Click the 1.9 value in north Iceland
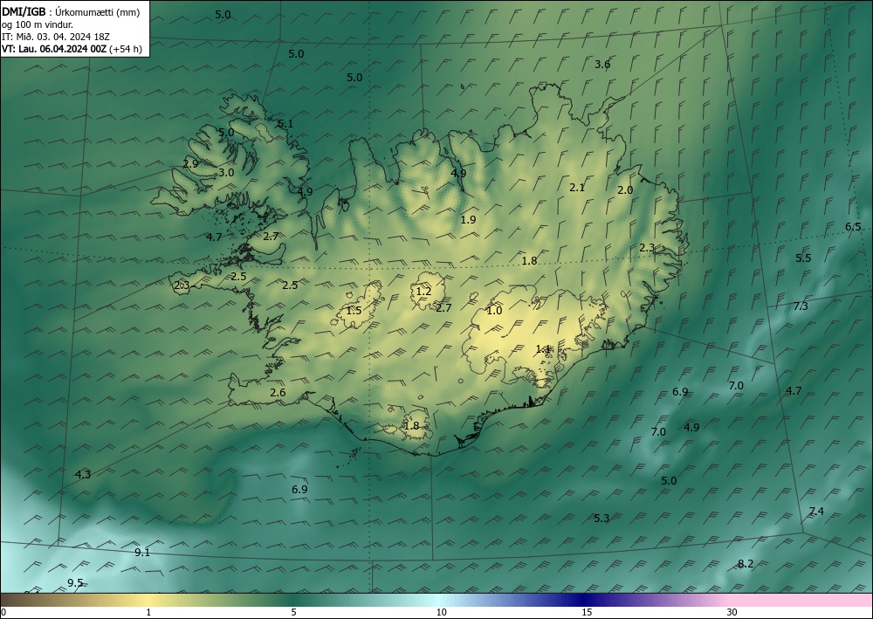Viewport: 873px width, 619px height. (468, 219)
